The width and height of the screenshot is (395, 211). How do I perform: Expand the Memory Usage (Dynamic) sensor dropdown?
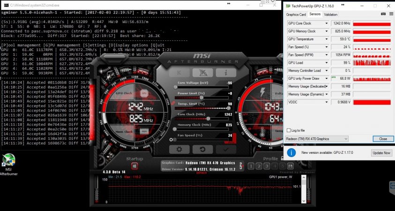point(327,94)
